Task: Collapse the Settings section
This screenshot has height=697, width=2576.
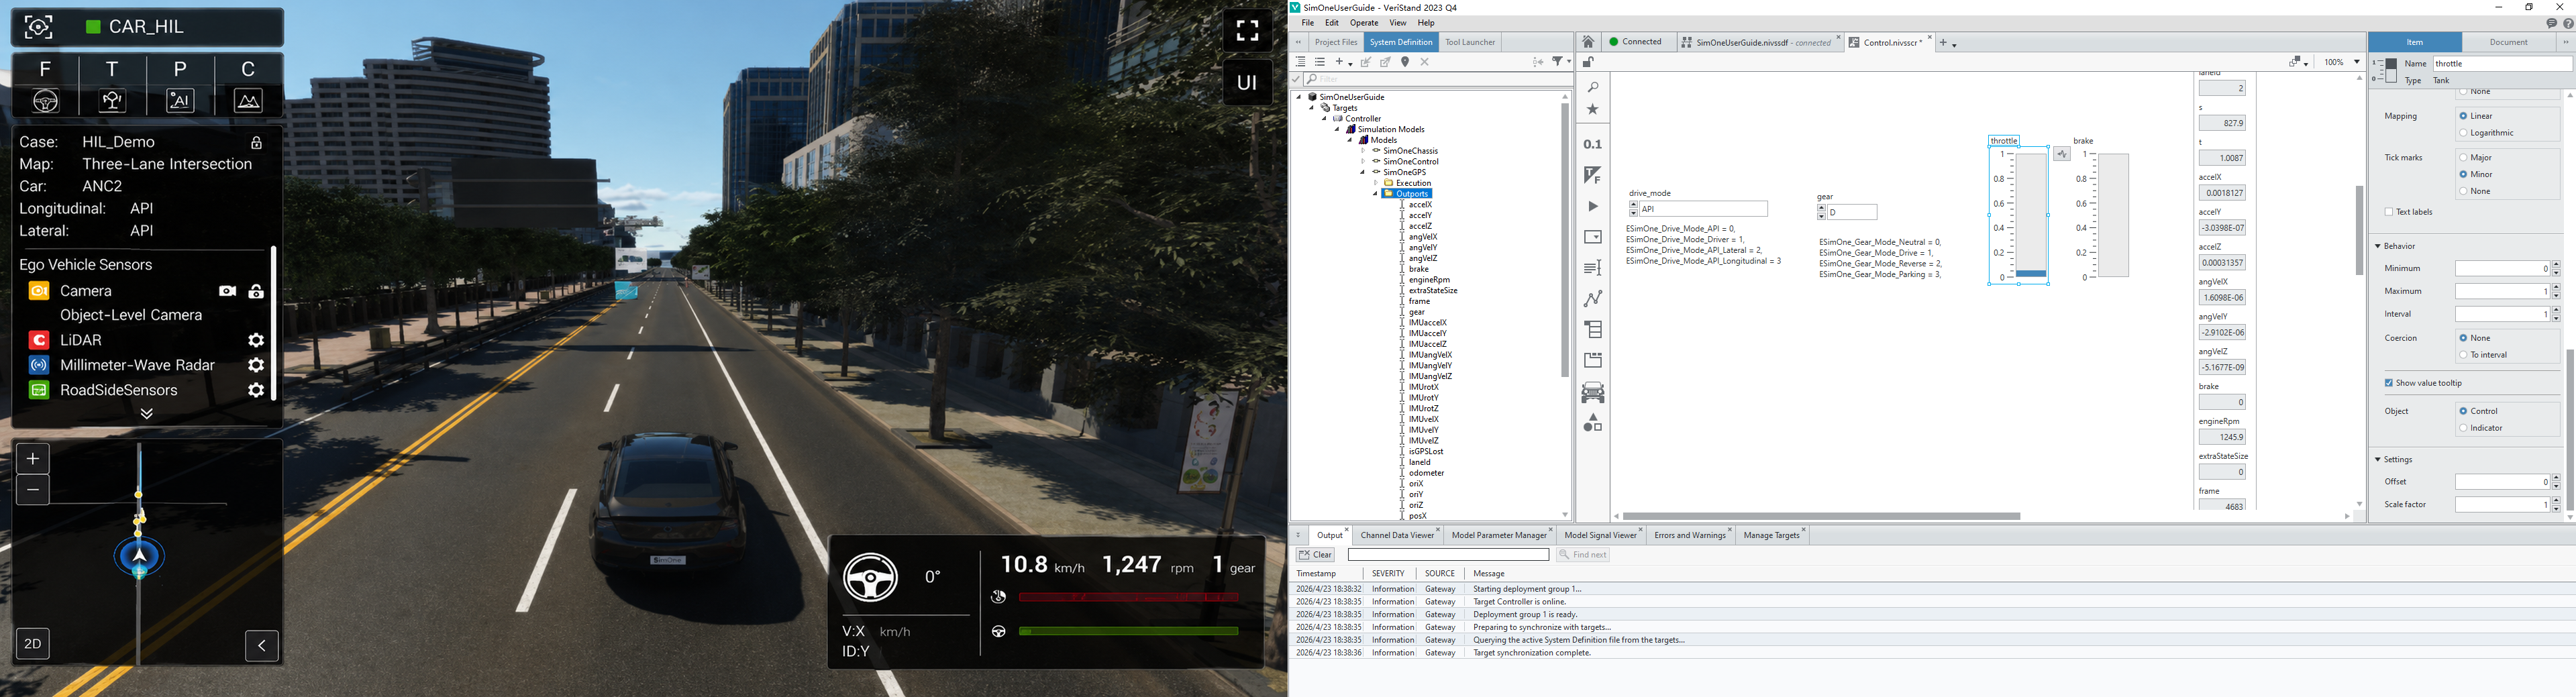Action: pos(2379,460)
